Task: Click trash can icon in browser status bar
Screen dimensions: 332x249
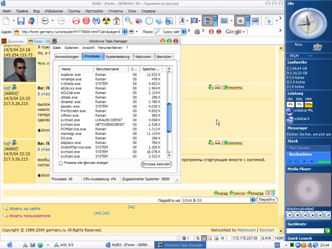Action: [184, 238]
